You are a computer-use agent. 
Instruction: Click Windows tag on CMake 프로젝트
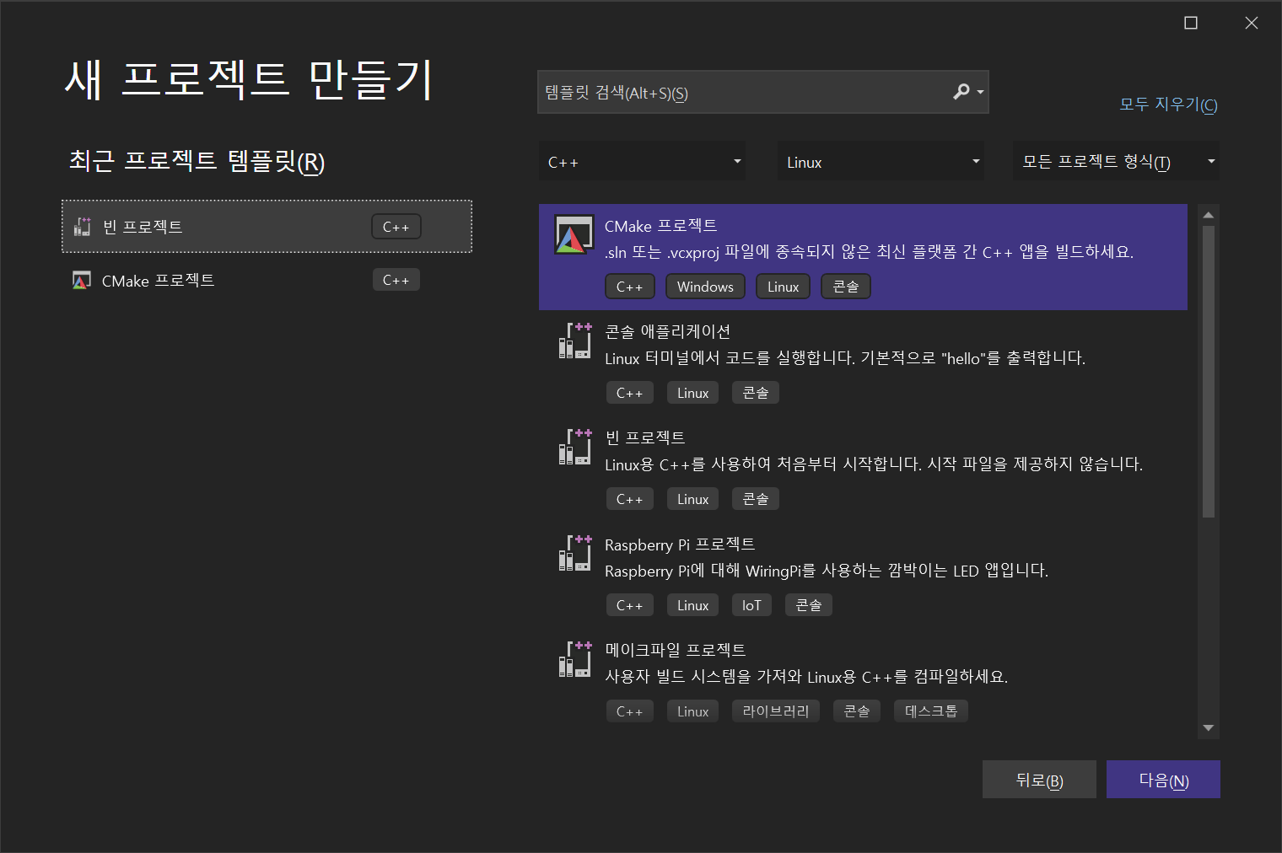point(705,287)
